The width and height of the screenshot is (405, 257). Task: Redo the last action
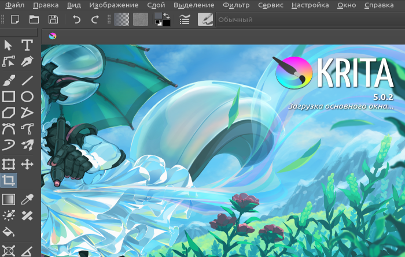click(95, 19)
